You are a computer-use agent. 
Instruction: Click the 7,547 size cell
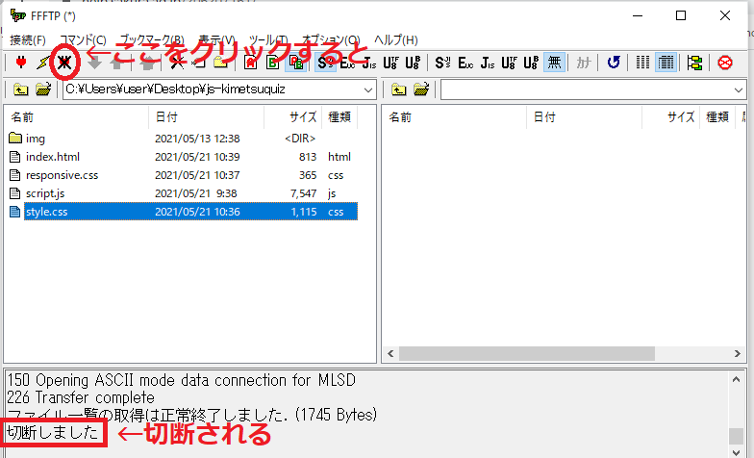pos(304,193)
